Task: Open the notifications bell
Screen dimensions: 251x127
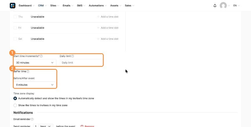Action: [x=215, y=5]
